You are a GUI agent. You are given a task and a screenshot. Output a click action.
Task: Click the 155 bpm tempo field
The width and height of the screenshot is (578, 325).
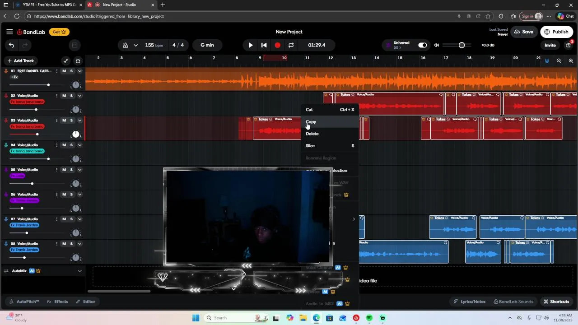[154, 45]
